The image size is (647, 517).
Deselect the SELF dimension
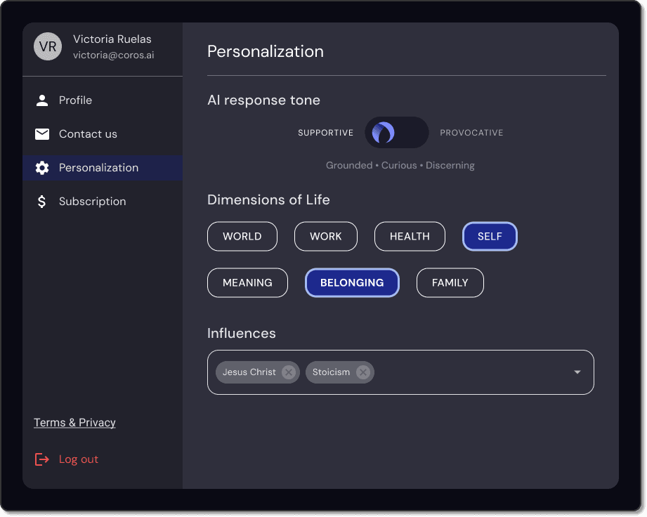pos(490,237)
